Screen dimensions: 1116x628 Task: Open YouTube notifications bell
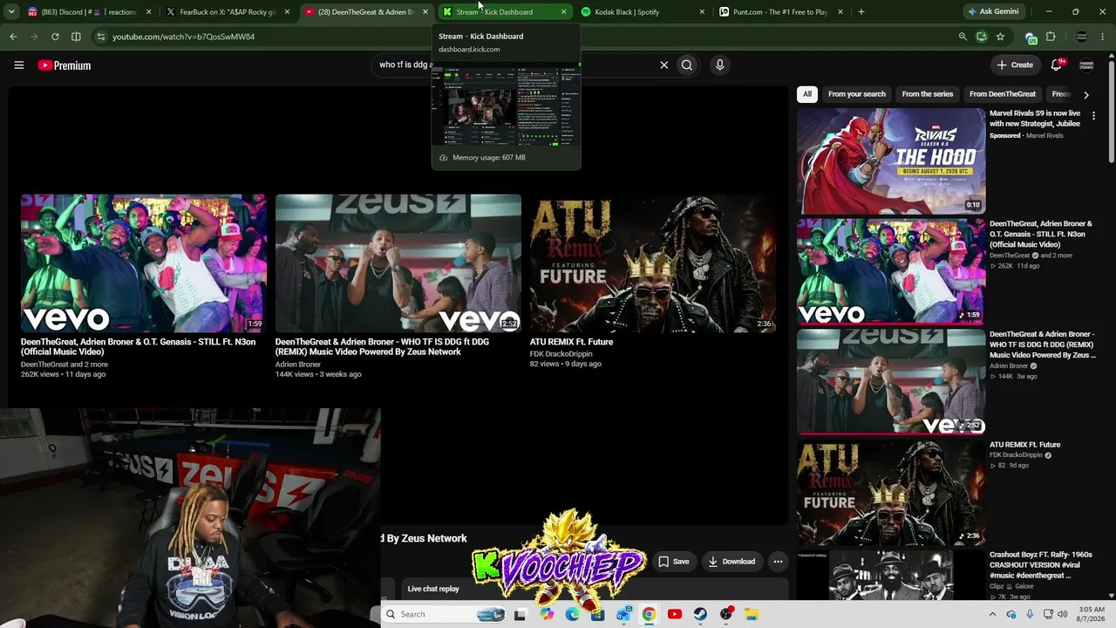[1057, 65]
